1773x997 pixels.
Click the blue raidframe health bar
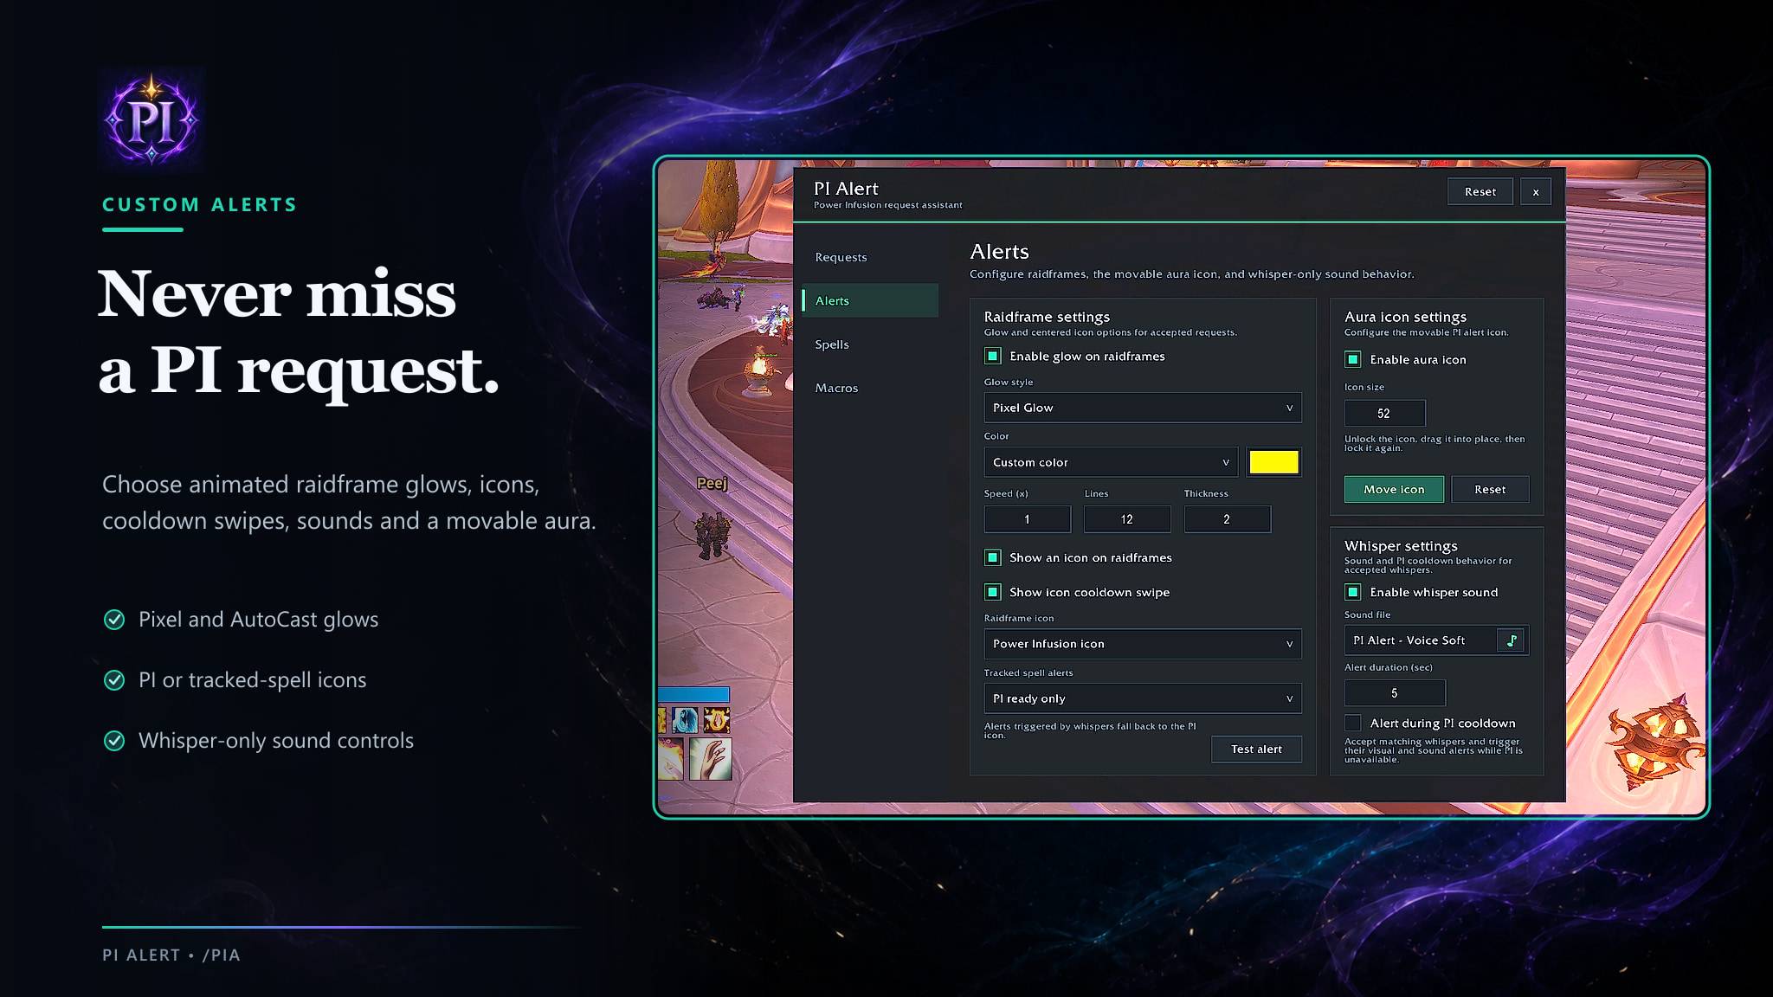coord(693,694)
